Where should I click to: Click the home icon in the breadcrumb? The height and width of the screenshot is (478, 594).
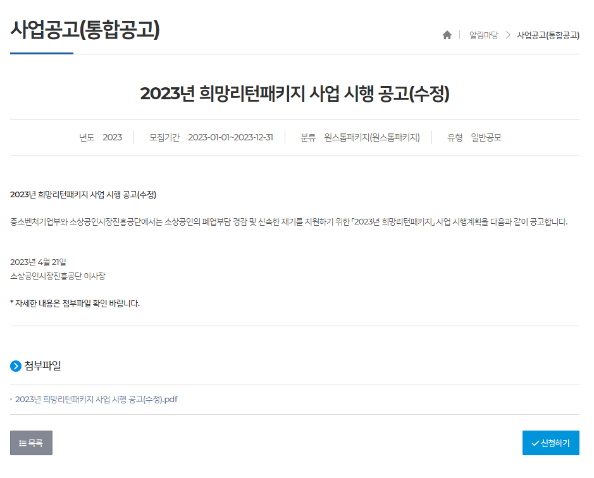click(447, 35)
